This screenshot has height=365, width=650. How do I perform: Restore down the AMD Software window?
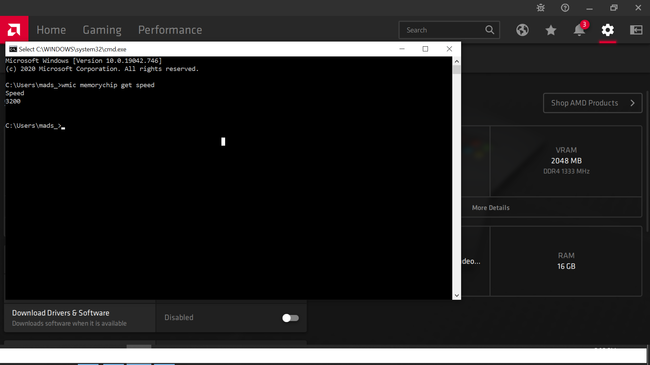[x=614, y=8]
